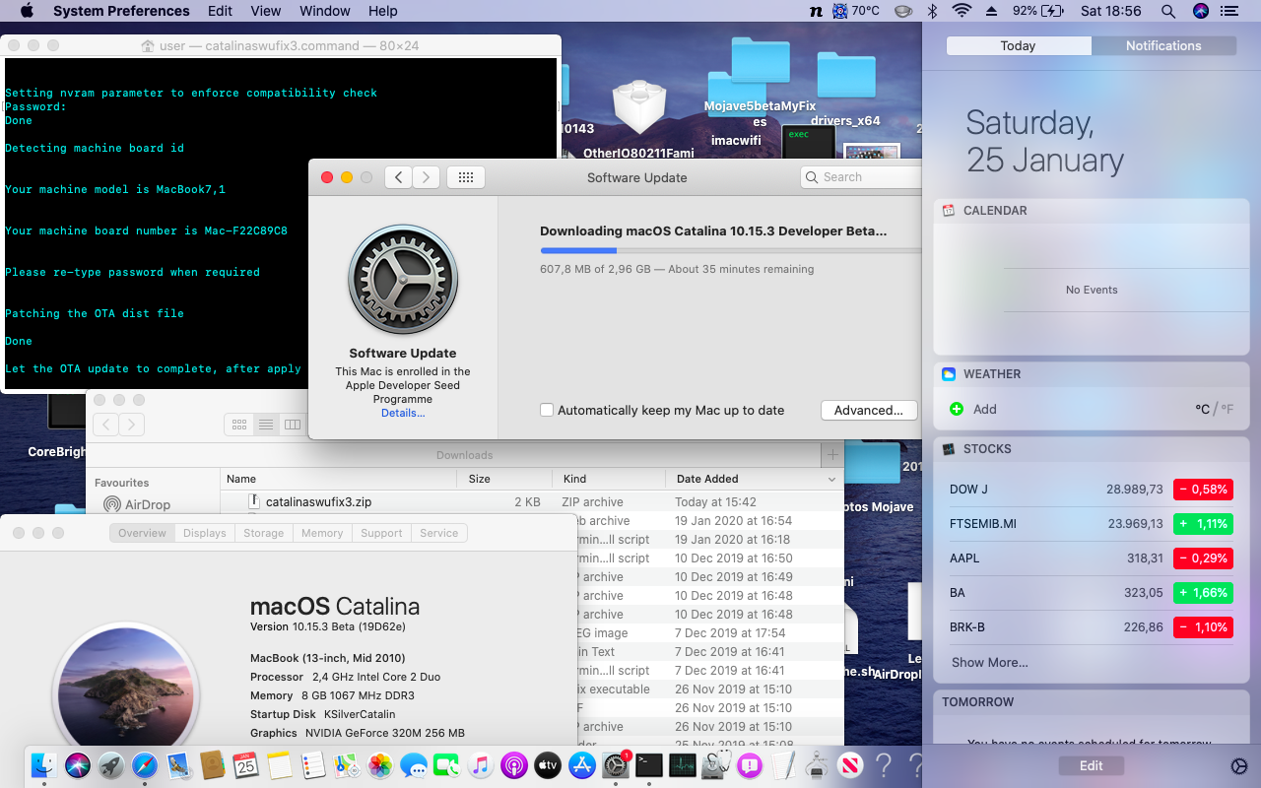Select the Memory tab in About This Mac
The height and width of the screenshot is (788, 1261).
[322, 533]
